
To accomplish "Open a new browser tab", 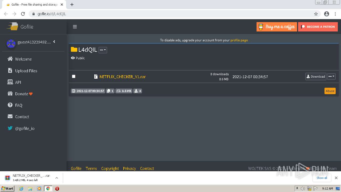I will 72,5.
